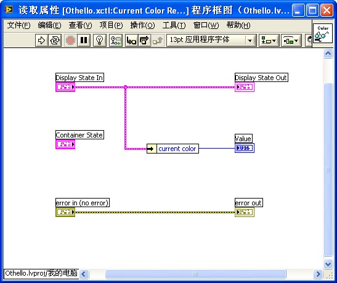Toggle Highlight Execution lightbulb

coord(100,40)
